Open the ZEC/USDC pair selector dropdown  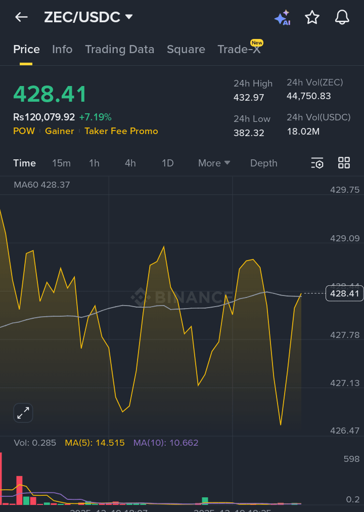[88, 17]
